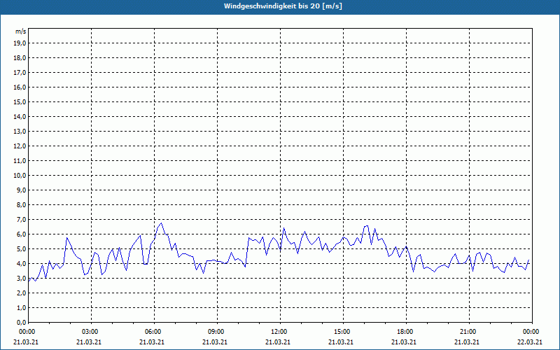The height and width of the screenshot is (350, 560).
Task: Click the "10,0" y-axis value
Action: (20, 176)
